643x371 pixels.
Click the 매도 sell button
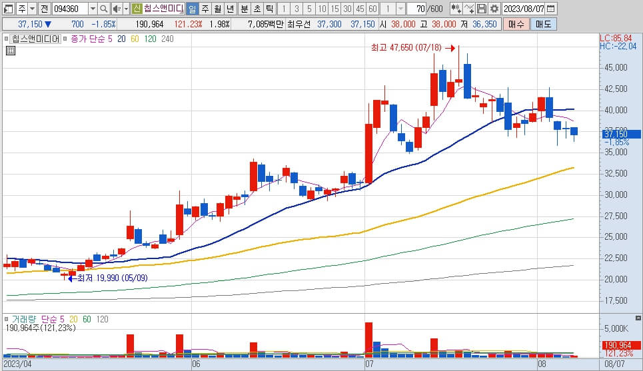(x=543, y=24)
